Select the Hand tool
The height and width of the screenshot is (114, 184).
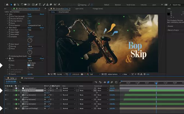click(x=15, y=5)
